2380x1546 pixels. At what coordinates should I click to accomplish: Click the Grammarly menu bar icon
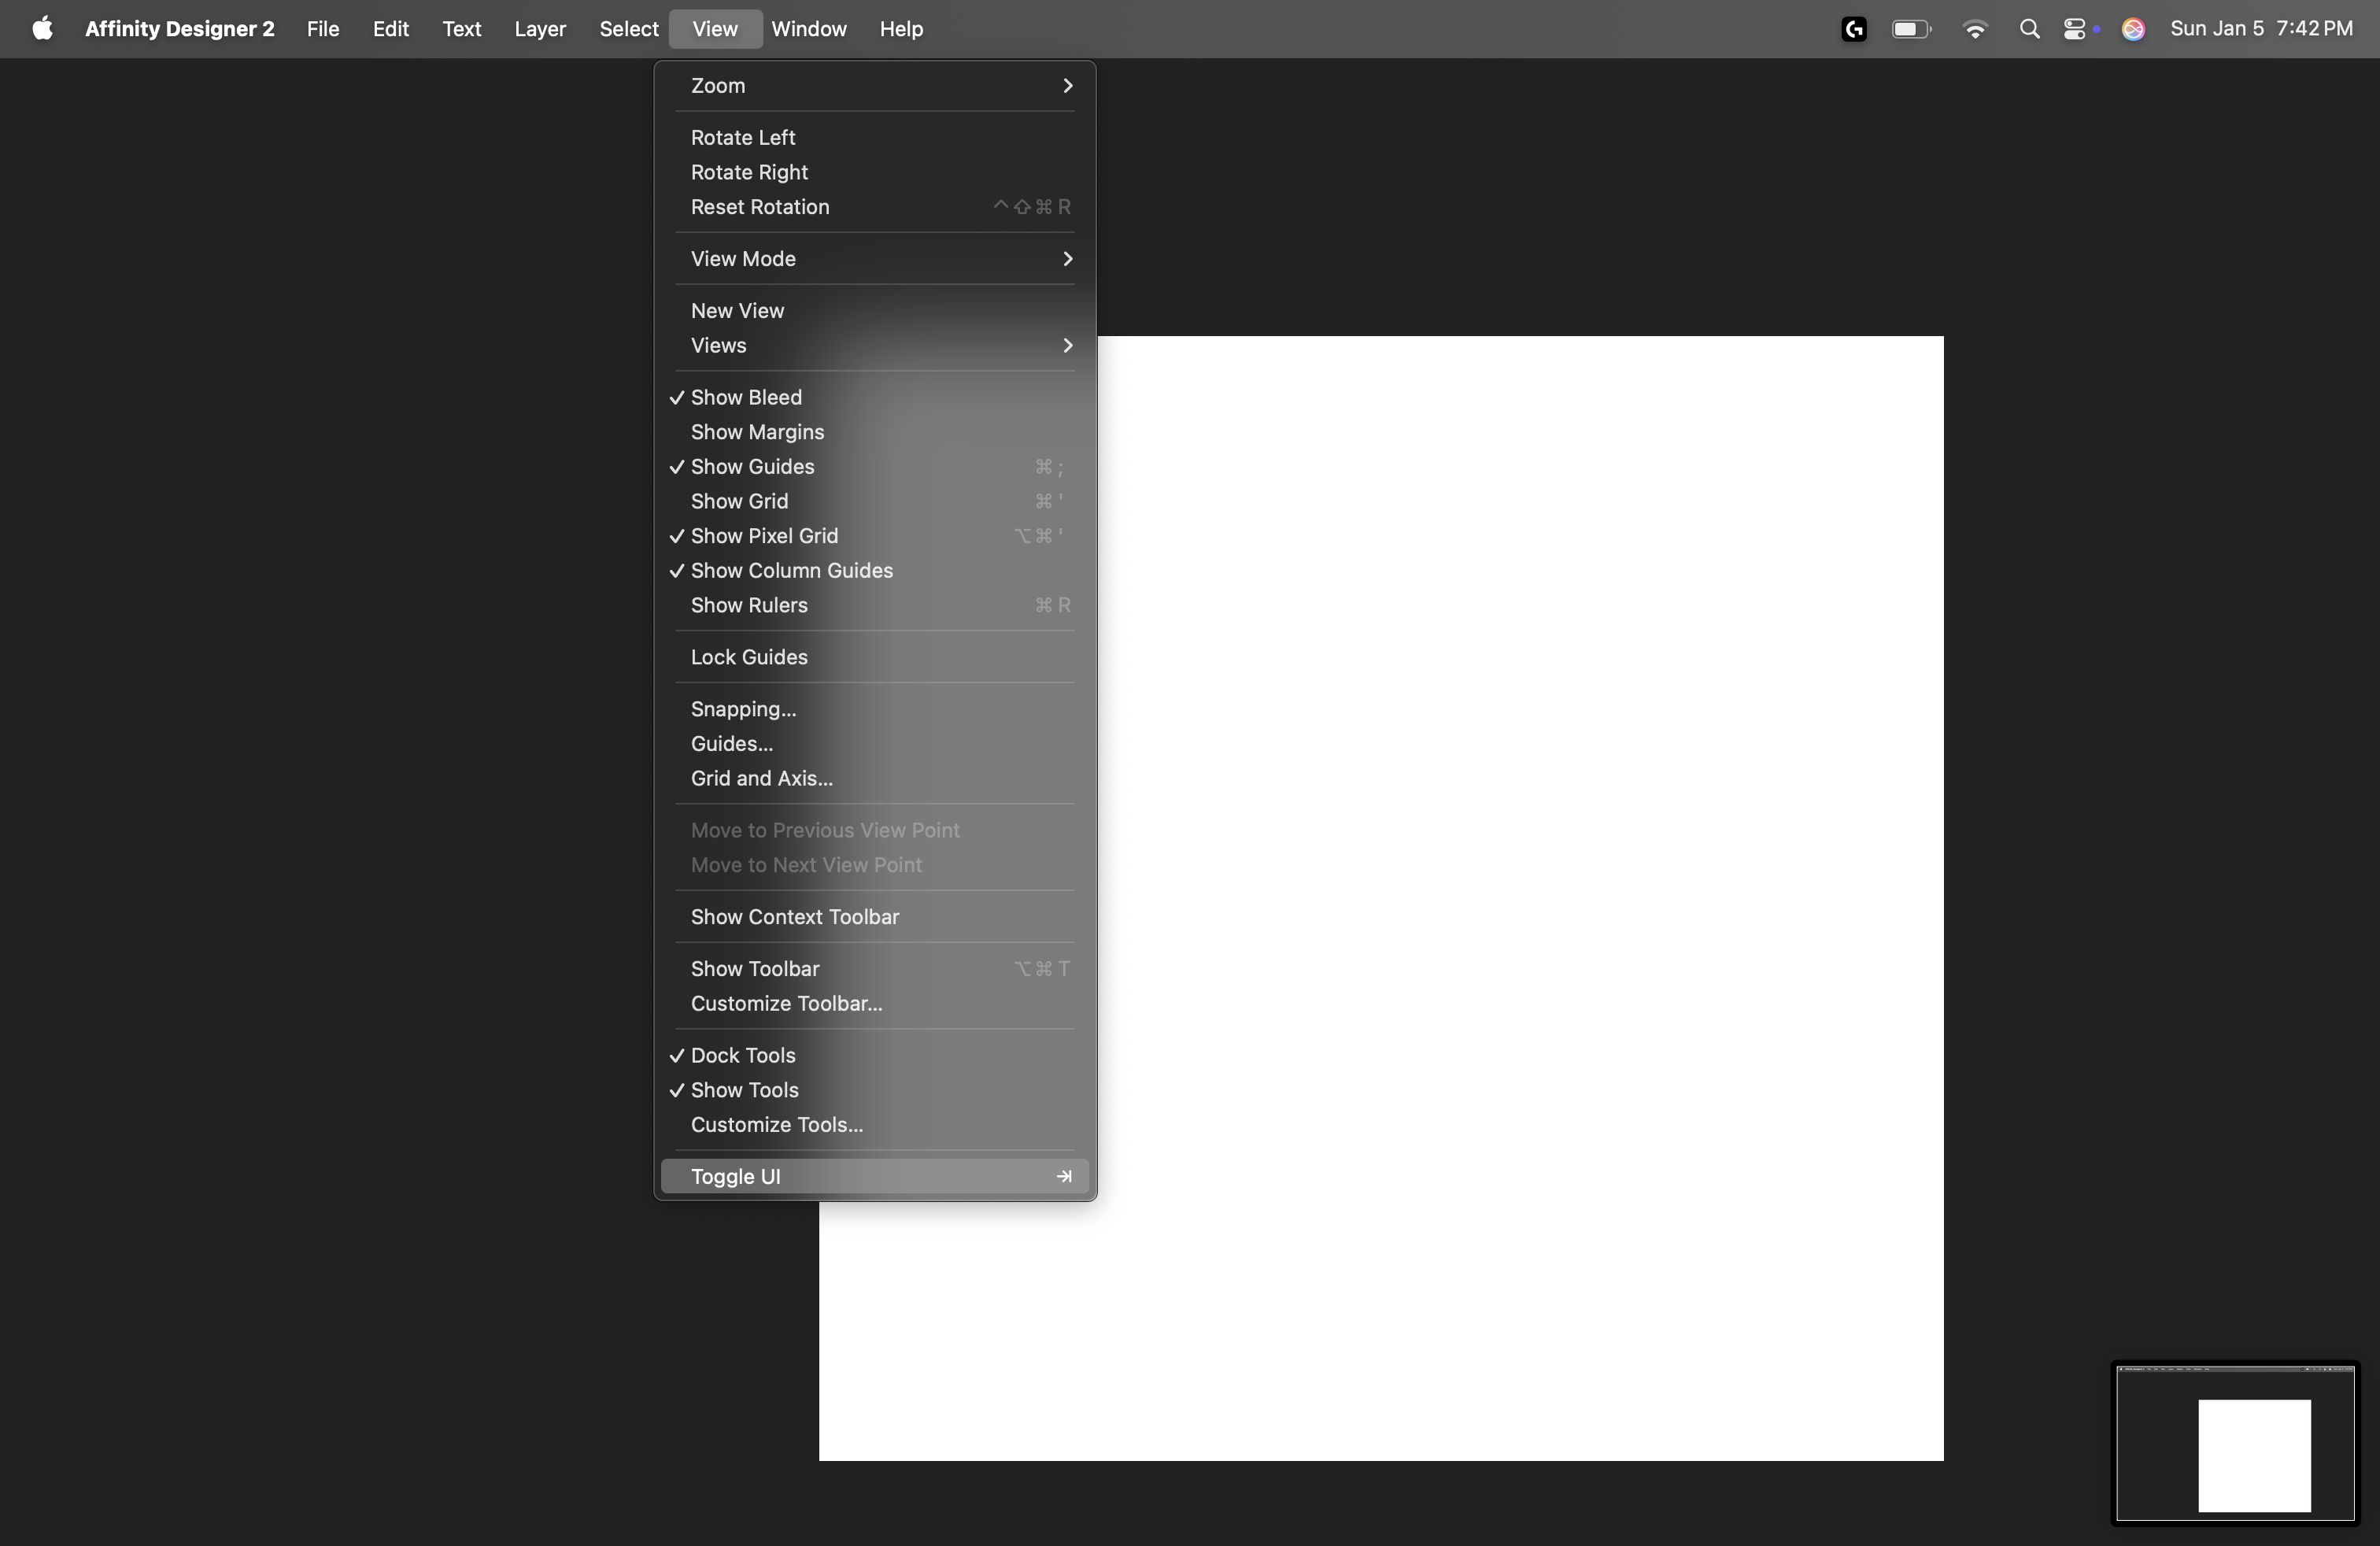tap(1854, 29)
